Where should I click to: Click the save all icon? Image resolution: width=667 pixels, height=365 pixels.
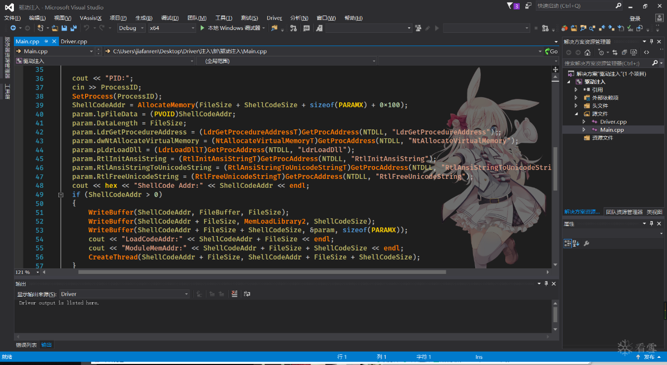(73, 28)
